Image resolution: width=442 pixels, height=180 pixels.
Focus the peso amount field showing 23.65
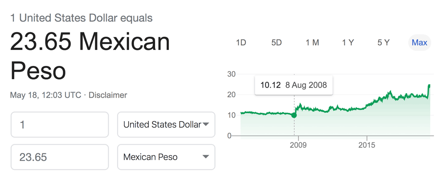(x=60, y=157)
